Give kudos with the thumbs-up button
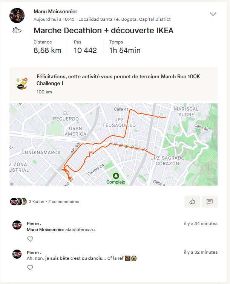230x284 pixels. click(192, 202)
